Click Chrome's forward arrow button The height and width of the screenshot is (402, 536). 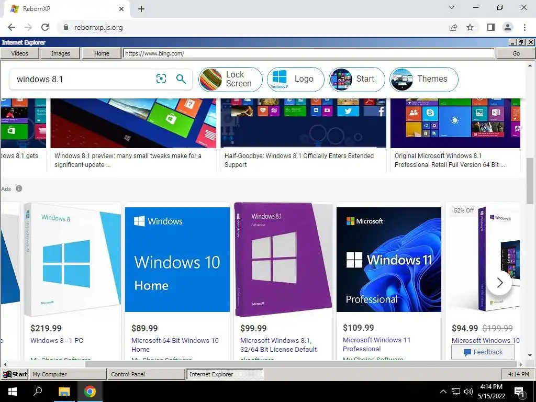28,27
